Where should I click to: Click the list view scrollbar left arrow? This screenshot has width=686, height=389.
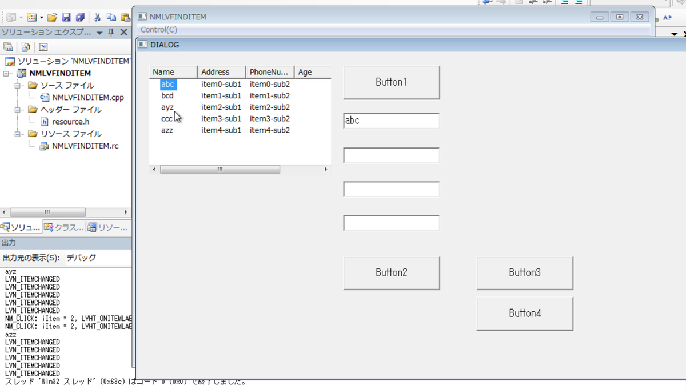[154, 170]
